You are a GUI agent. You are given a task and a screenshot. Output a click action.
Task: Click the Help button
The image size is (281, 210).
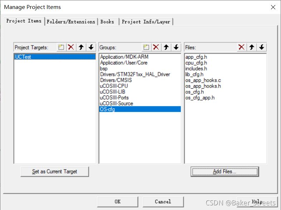point(257,201)
